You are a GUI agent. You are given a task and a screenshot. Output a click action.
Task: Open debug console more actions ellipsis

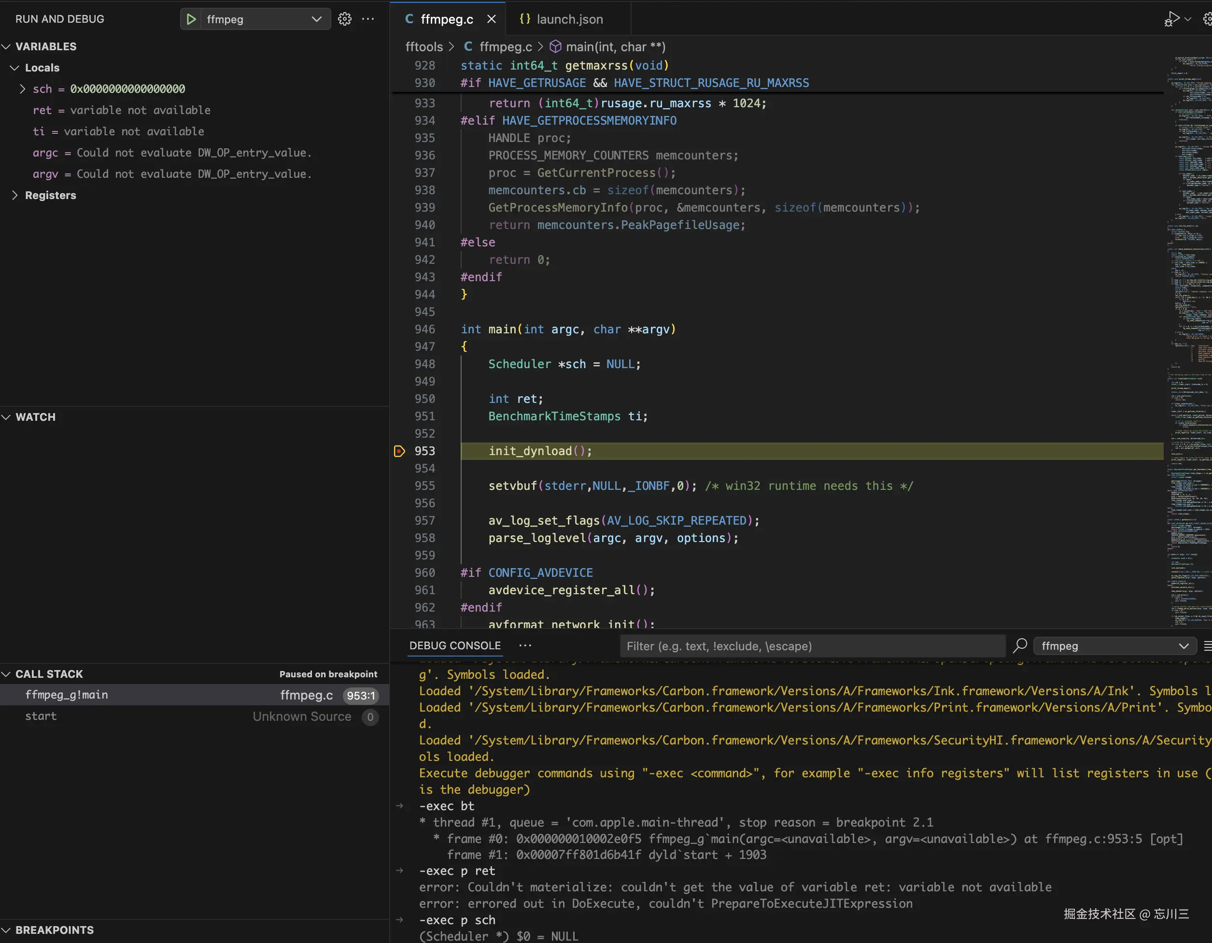point(525,645)
